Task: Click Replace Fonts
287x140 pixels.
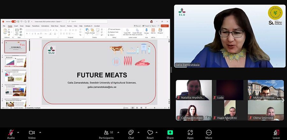Action: pyautogui.click(x=113, y=32)
